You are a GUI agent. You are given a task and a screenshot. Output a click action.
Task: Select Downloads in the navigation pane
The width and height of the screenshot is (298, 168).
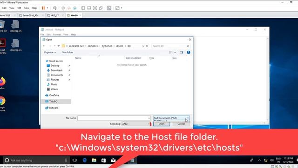point(56,70)
